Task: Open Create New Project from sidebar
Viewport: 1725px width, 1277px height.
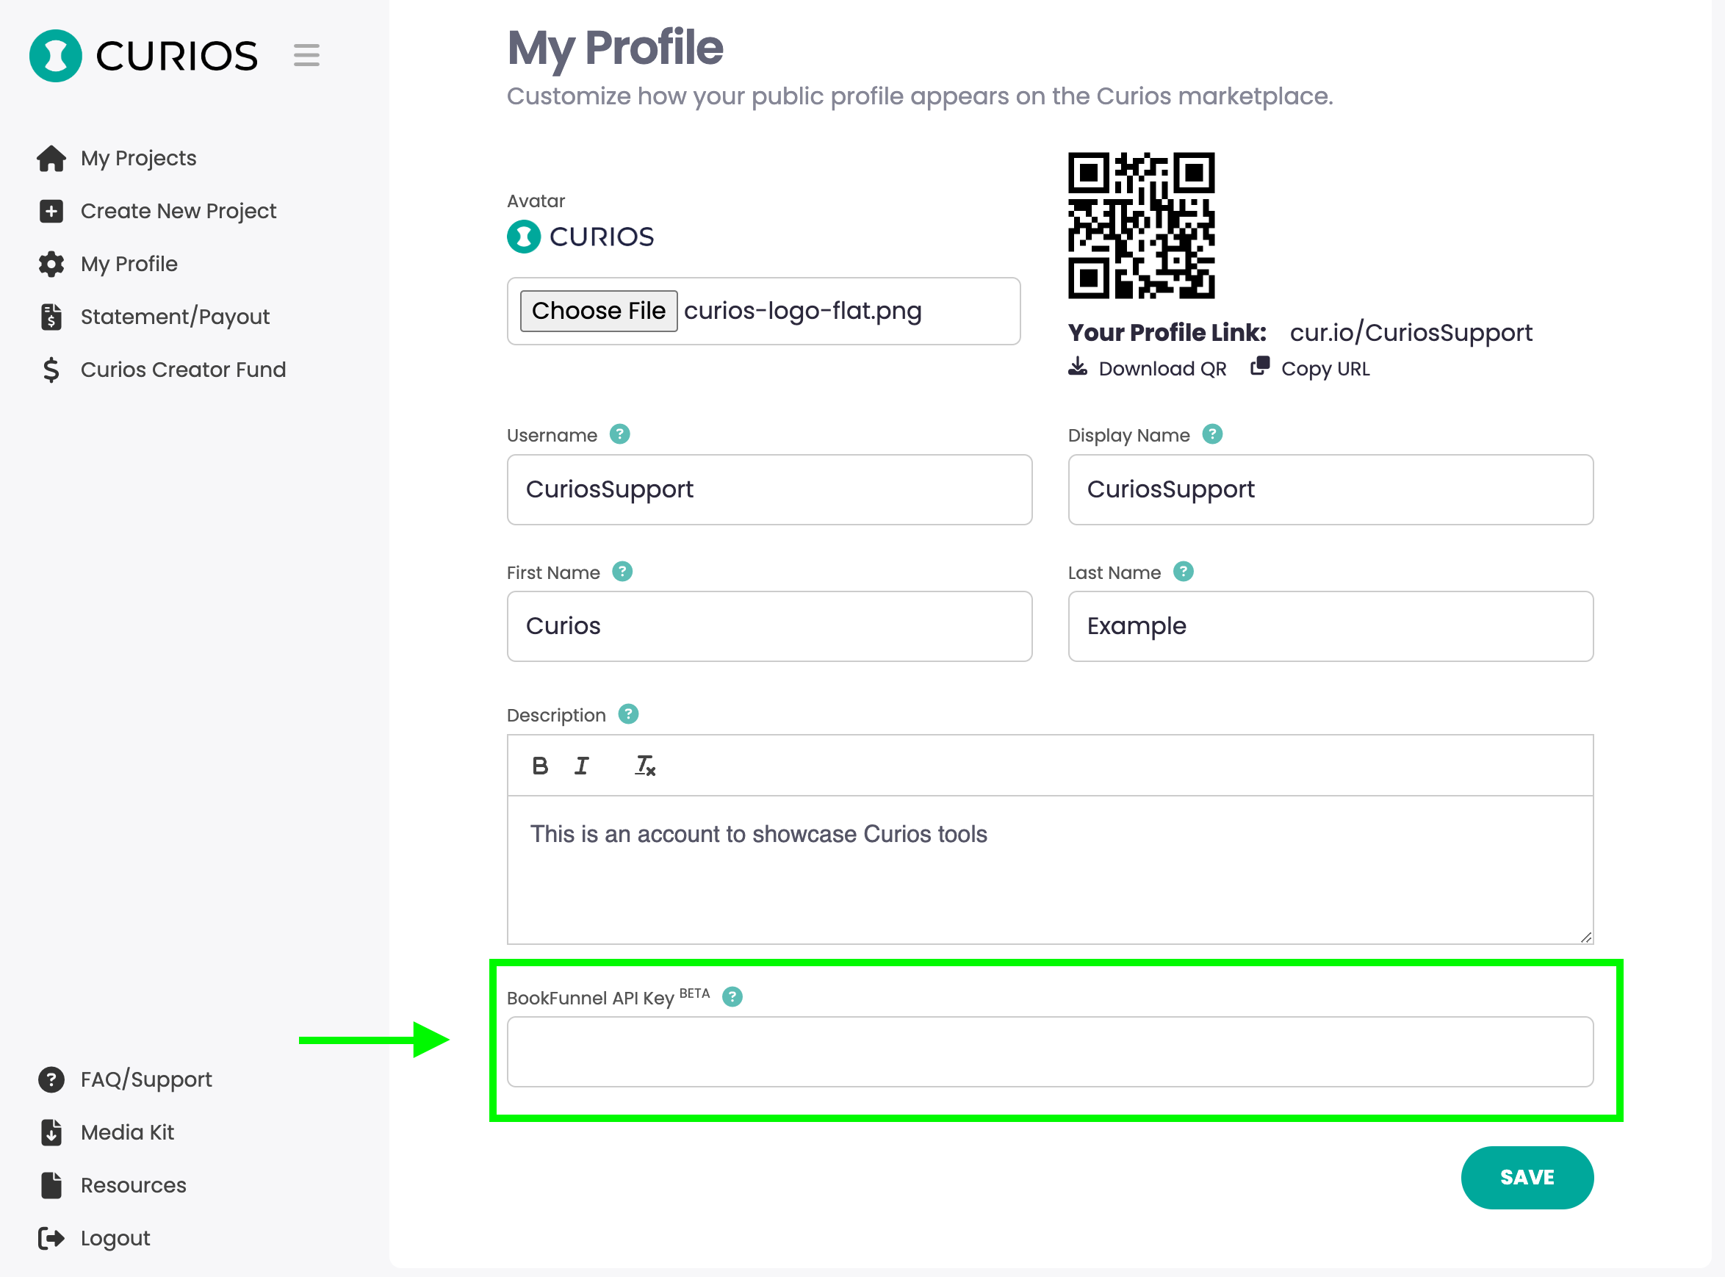Action: [x=179, y=211]
